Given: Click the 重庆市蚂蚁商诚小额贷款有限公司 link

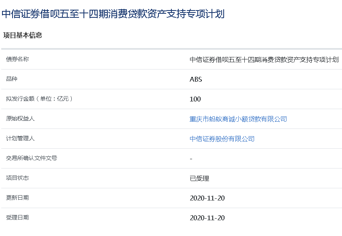Looking at the screenshot, I should click(238, 119).
